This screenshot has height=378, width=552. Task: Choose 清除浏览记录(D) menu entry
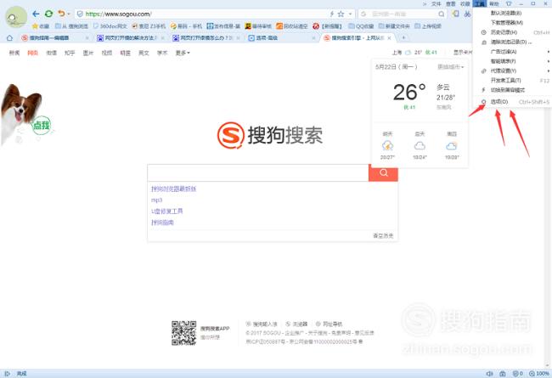tap(513, 42)
